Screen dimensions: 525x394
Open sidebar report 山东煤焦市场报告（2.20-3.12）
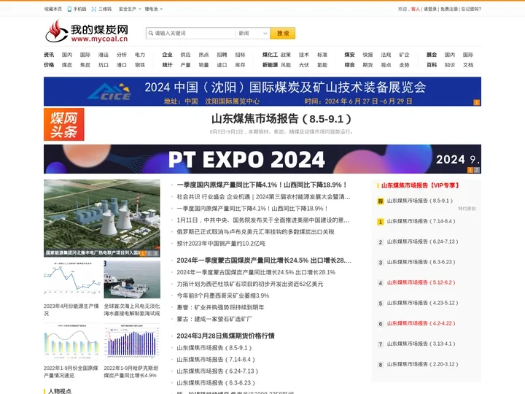pyautogui.click(x=422, y=364)
